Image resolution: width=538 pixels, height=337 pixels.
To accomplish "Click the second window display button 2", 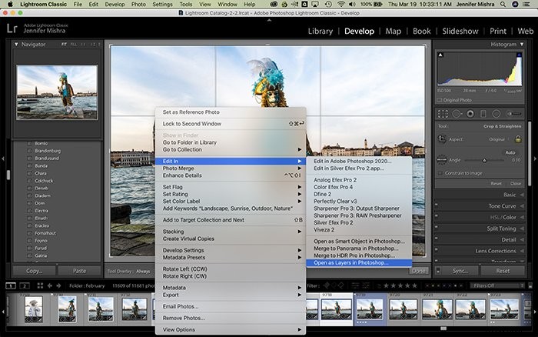I will pos(25,285).
